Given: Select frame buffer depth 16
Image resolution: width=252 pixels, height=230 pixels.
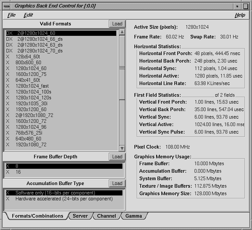Looking at the screenshot, I should [64, 172].
